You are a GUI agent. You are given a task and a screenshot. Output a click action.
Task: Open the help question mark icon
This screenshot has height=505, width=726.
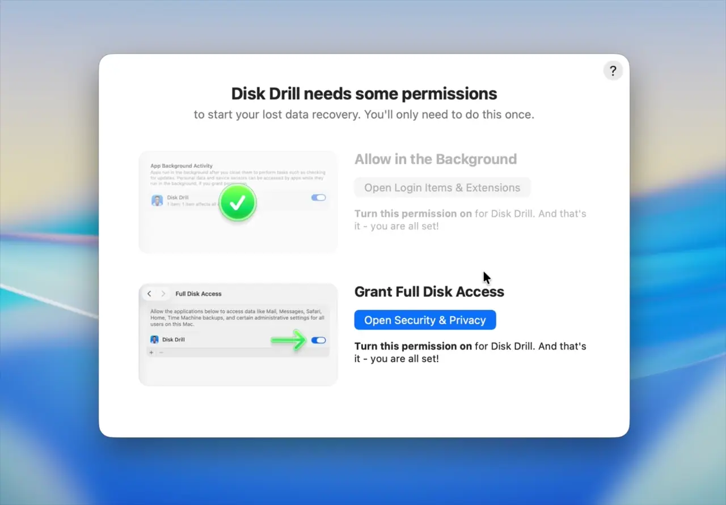click(613, 70)
